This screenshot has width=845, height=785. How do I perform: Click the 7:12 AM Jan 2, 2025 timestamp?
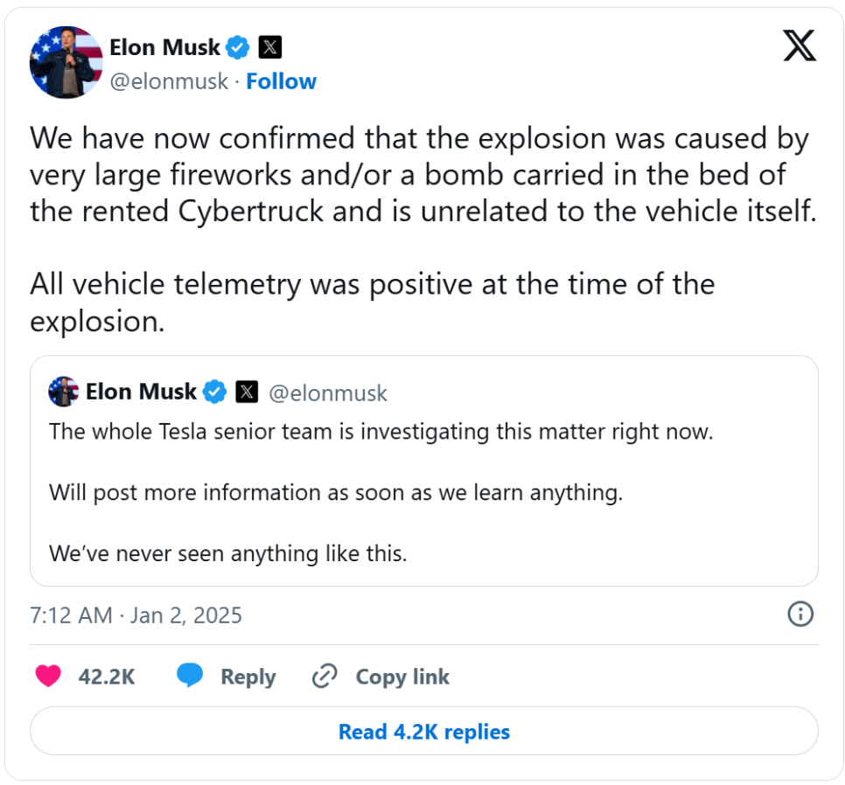[x=136, y=615]
